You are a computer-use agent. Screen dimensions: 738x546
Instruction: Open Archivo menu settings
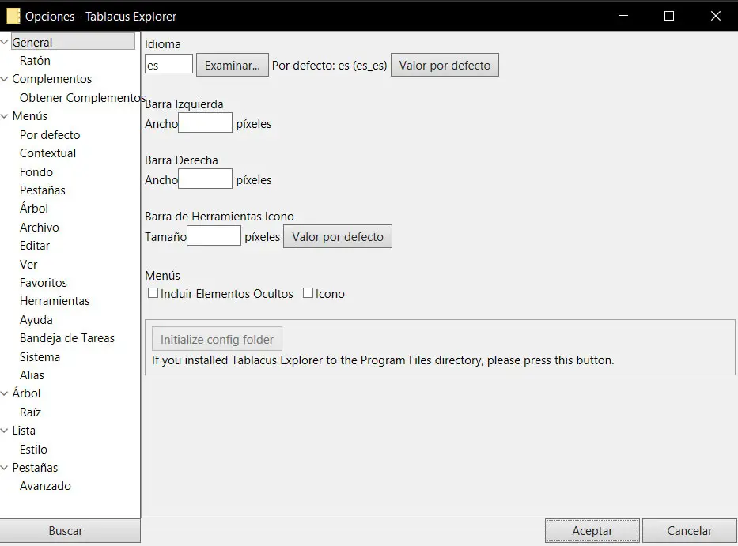(x=39, y=228)
